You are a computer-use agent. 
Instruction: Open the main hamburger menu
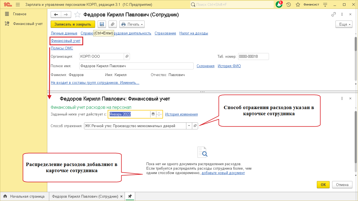tap(18, 5)
